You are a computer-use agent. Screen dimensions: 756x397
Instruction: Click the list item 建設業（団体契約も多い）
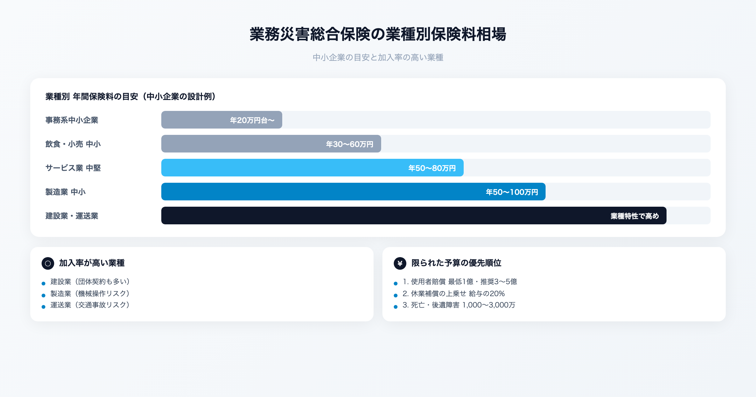90,282
